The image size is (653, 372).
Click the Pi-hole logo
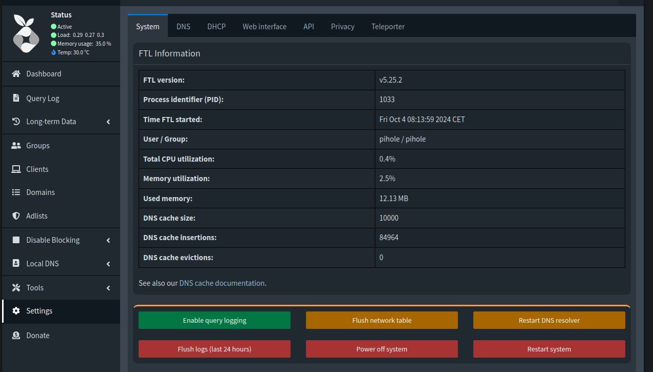tap(26, 34)
